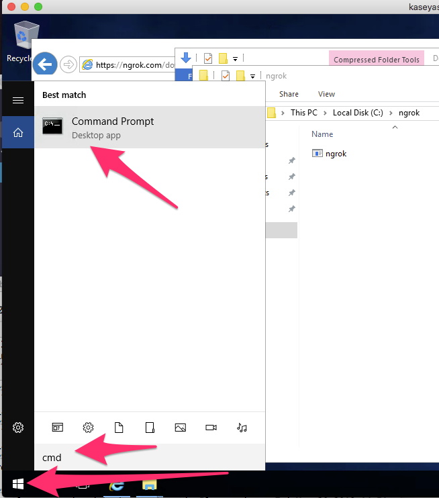The height and width of the screenshot is (498, 439).
Task: Open the View ribbon tab
Action: pyautogui.click(x=326, y=94)
